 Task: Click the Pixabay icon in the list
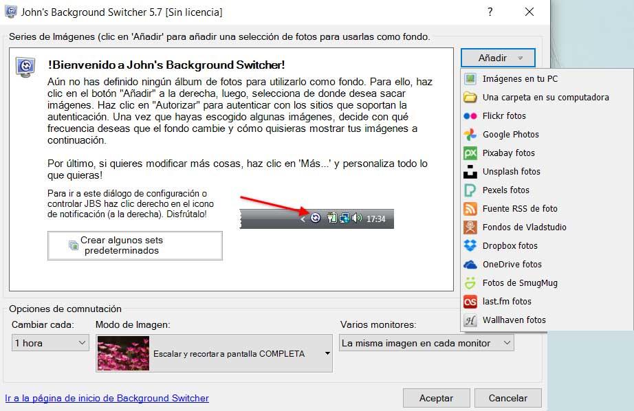pyautogui.click(x=470, y=153)
